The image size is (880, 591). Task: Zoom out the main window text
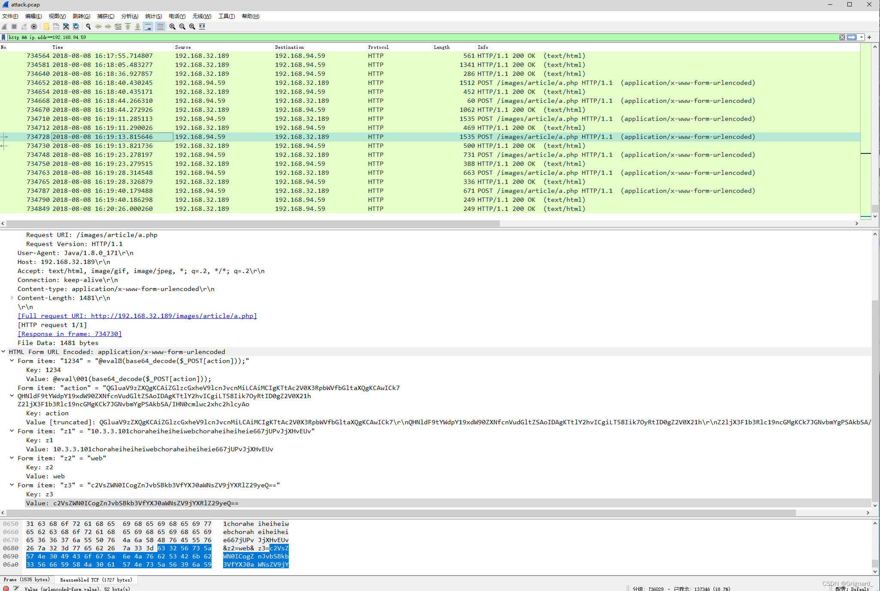182,27
